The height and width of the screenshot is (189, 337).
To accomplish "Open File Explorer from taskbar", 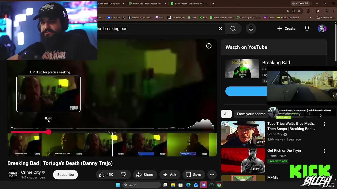I will [x=173, y=185].
